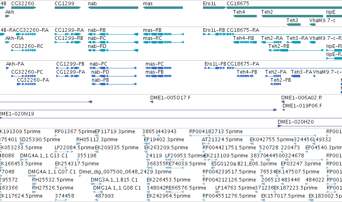
Task: Click the CG18675-PA CDS label
Action: 243,64
